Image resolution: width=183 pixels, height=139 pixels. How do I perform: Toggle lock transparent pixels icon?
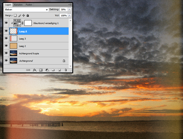coord(15,15)
